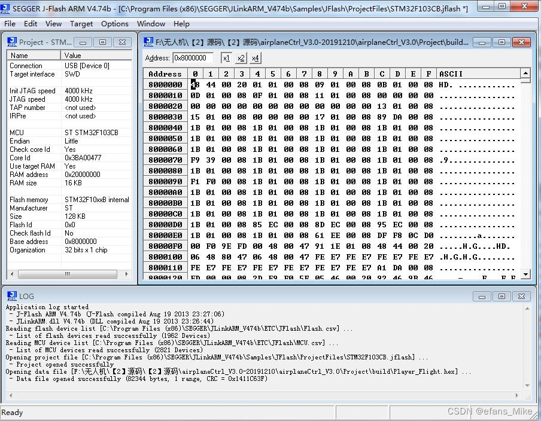Close the LOG panel
Image resolution: width=541 pixels, height=421 pixels.
tap(521, 297)
